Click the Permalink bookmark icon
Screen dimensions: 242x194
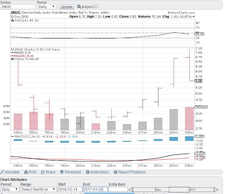(62, 172)
